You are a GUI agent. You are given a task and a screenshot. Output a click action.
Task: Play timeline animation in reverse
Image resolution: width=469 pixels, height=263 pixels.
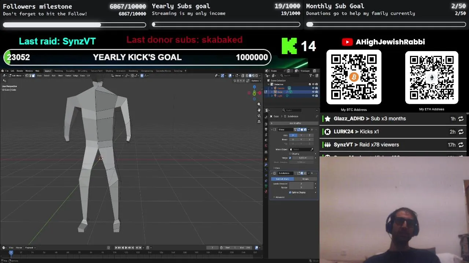click(x=123, y=248)
